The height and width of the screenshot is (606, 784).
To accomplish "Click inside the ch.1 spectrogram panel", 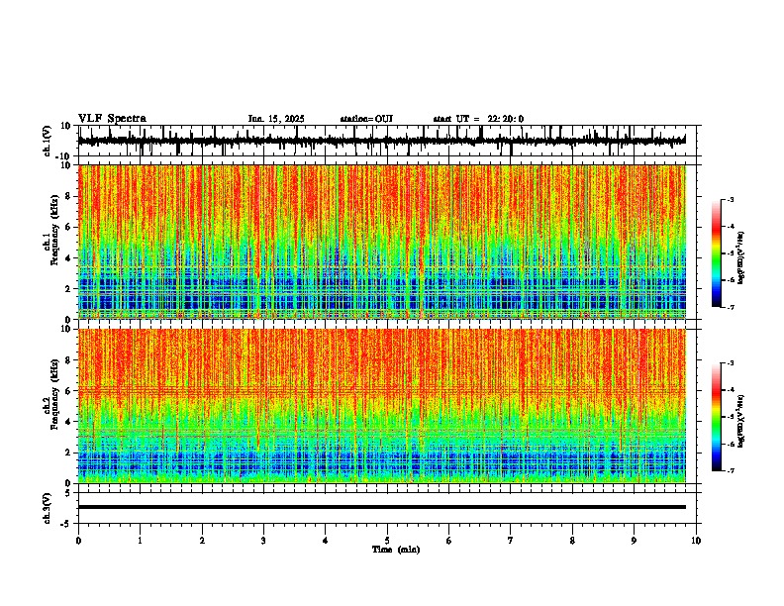I will [382, 242].
